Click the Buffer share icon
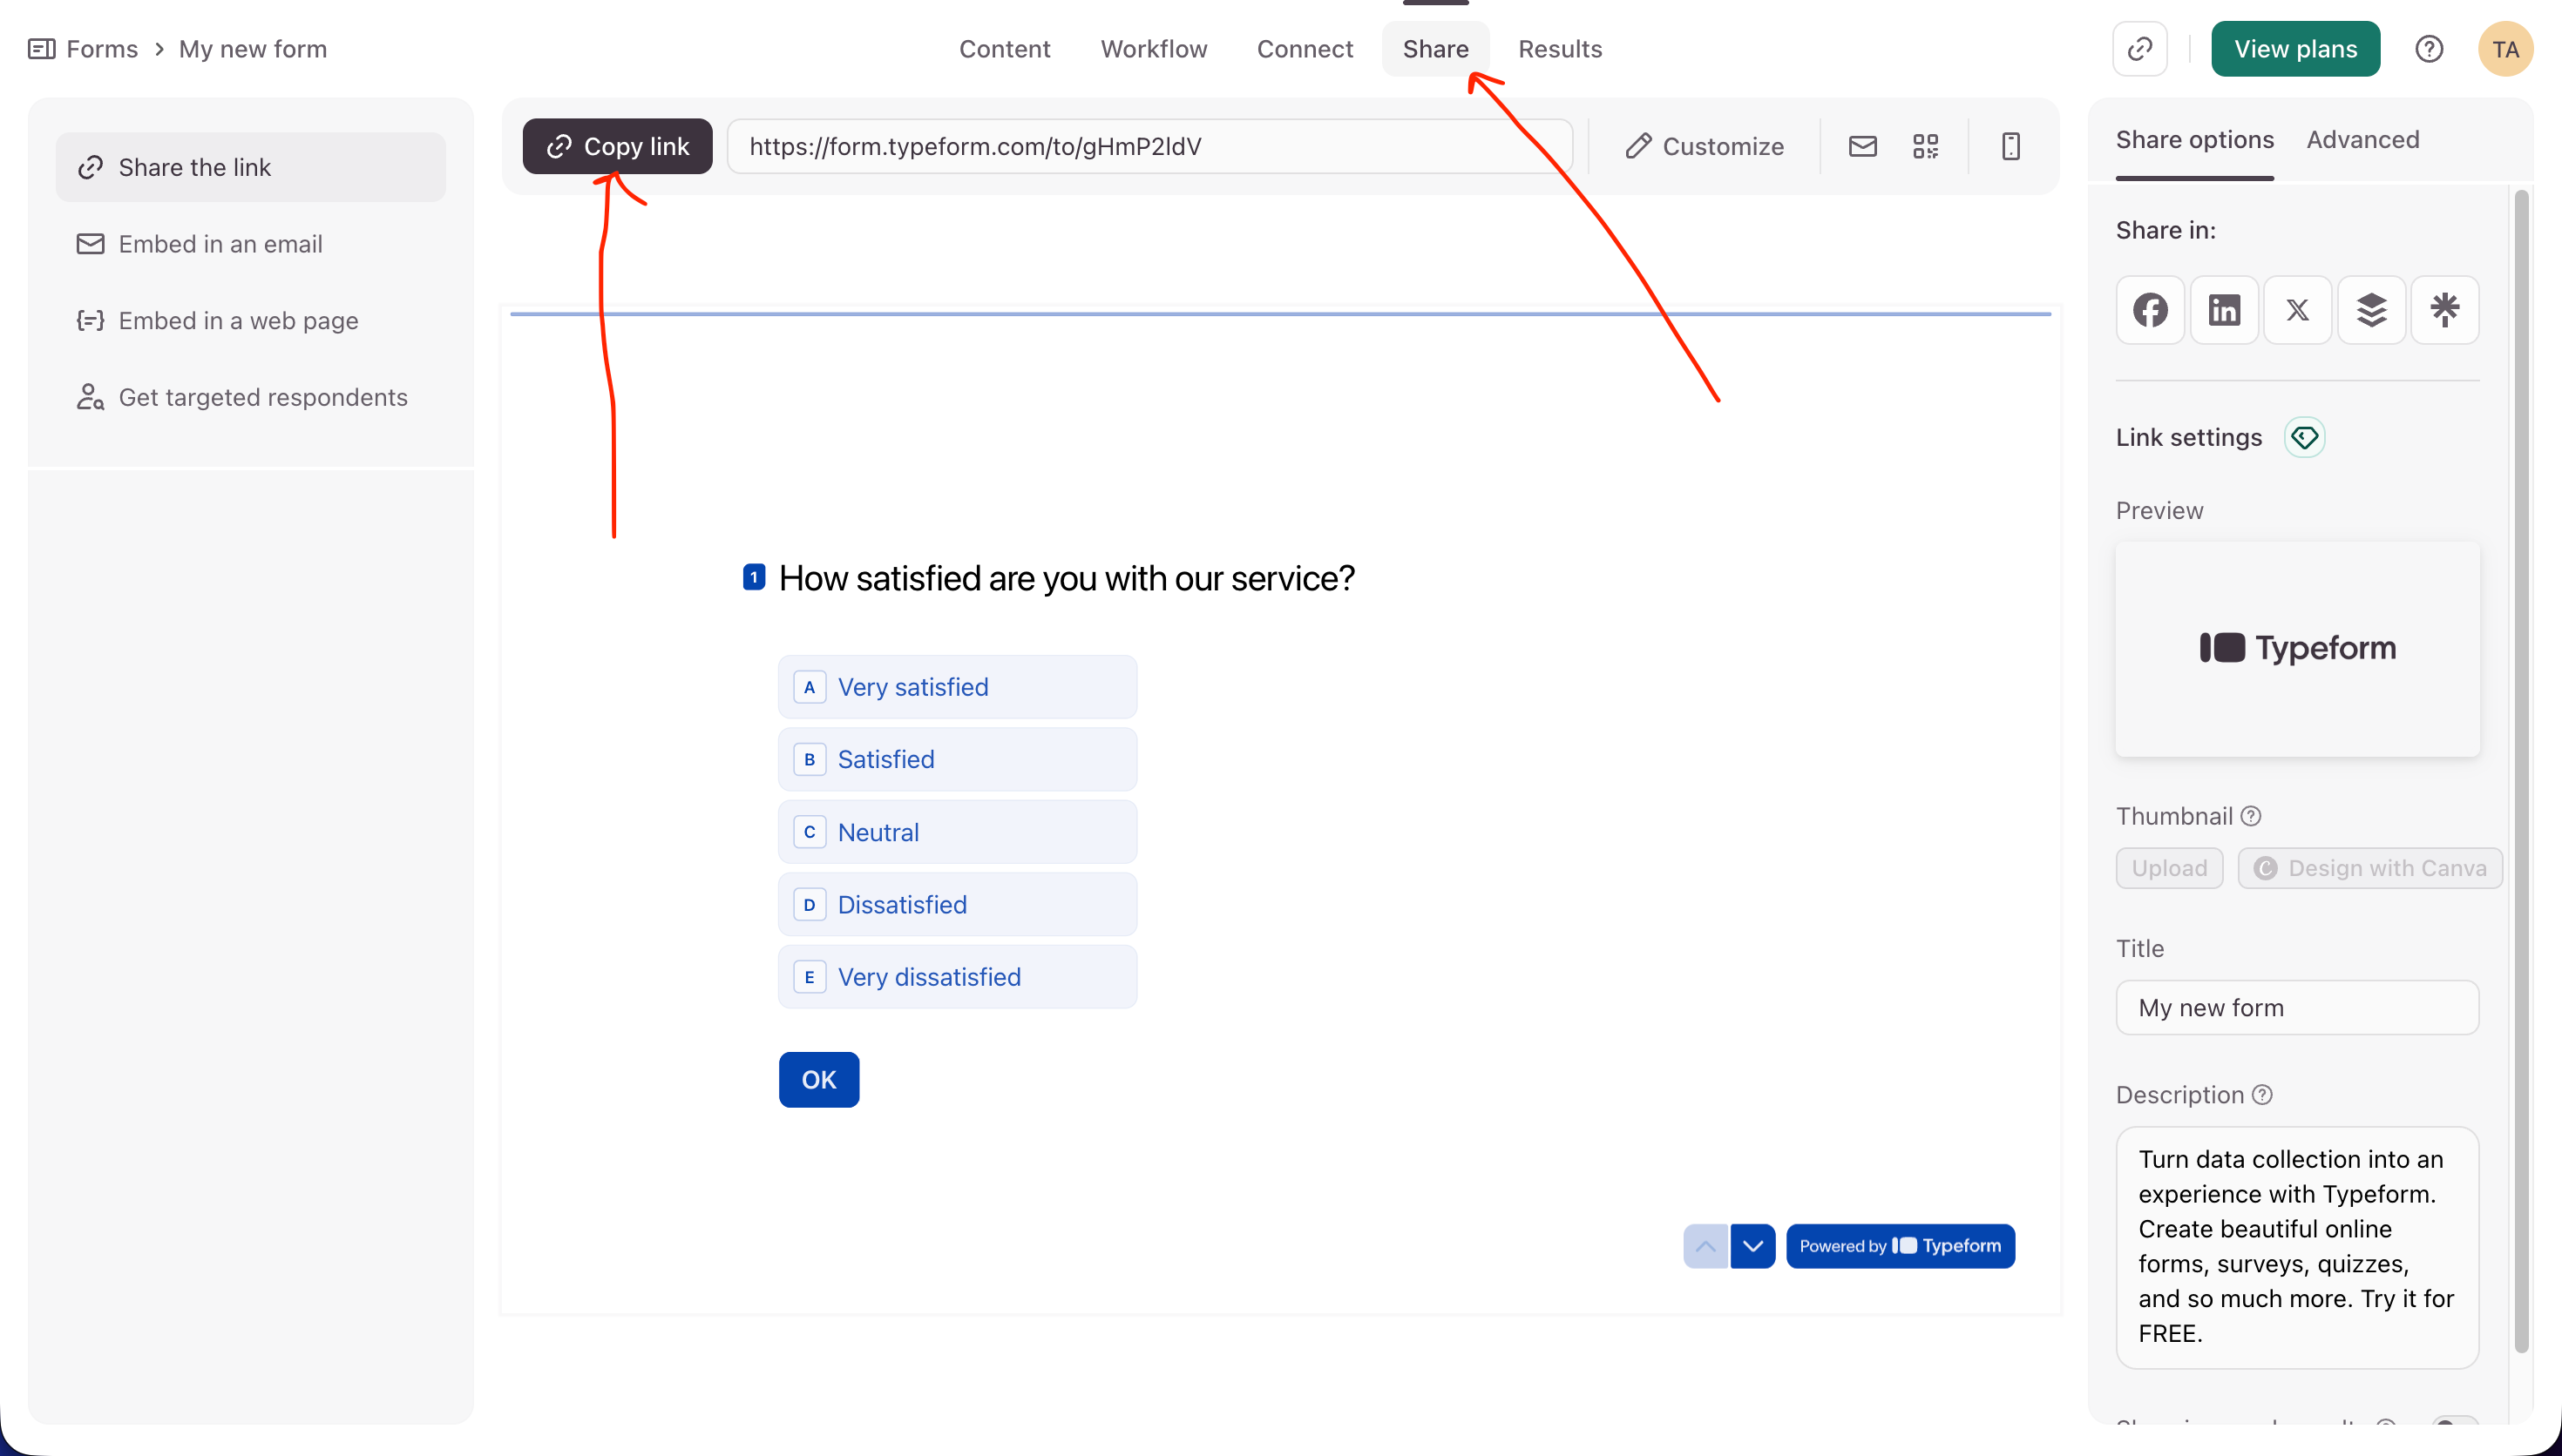This screenshot has height=1456, width=2562. click(2371, 310)
